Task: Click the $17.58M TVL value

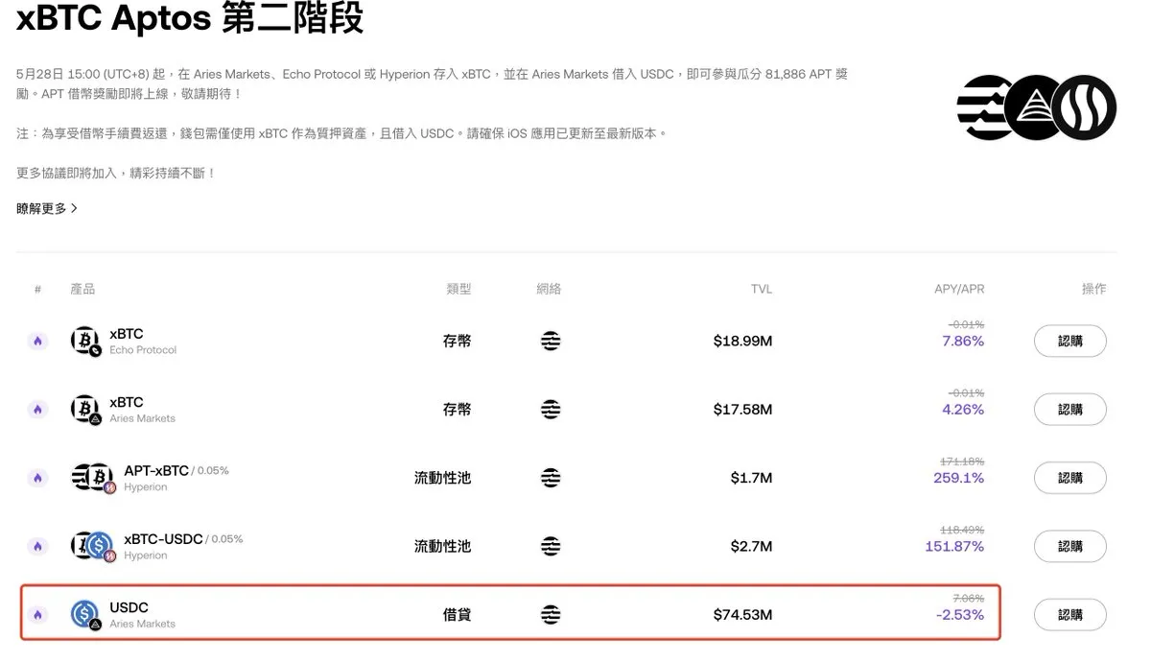Action: (x=742, y=410)
